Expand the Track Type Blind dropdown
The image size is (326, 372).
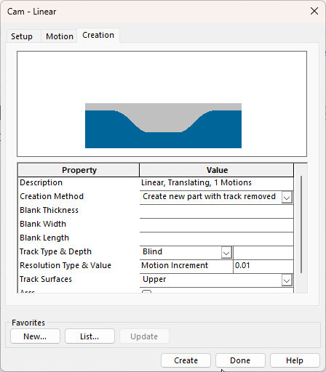point(226,253)
